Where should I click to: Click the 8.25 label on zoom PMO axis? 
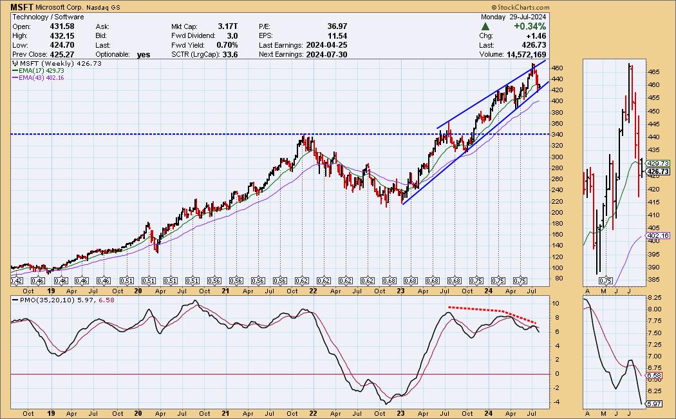pos(655,298)
